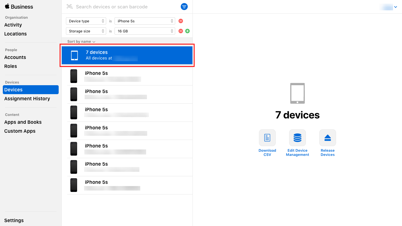Click the Release Devices eject icon
This screenshot has height=226, width=402.
327,137
